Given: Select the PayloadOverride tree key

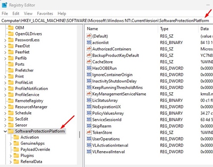Looking at the screenshot, I should tap(35, 149).
